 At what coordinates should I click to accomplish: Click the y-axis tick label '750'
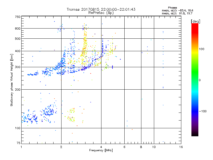18,17
